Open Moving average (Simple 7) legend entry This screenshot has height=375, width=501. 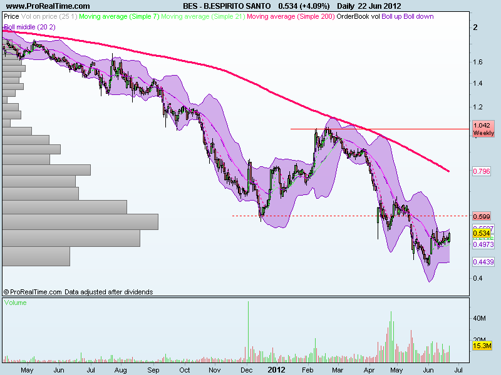(119, 17)
